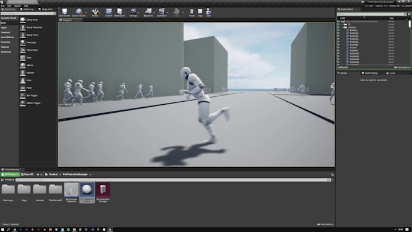Click the Content folder icon in the breadcrumb
Screen dimensions: 412x232
tap(46, 174)
